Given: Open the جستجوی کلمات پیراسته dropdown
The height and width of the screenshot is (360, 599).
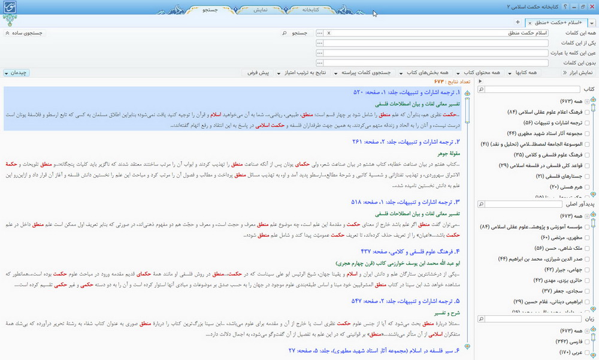Looking at the screenshot, I should click(x=362, y=72).
